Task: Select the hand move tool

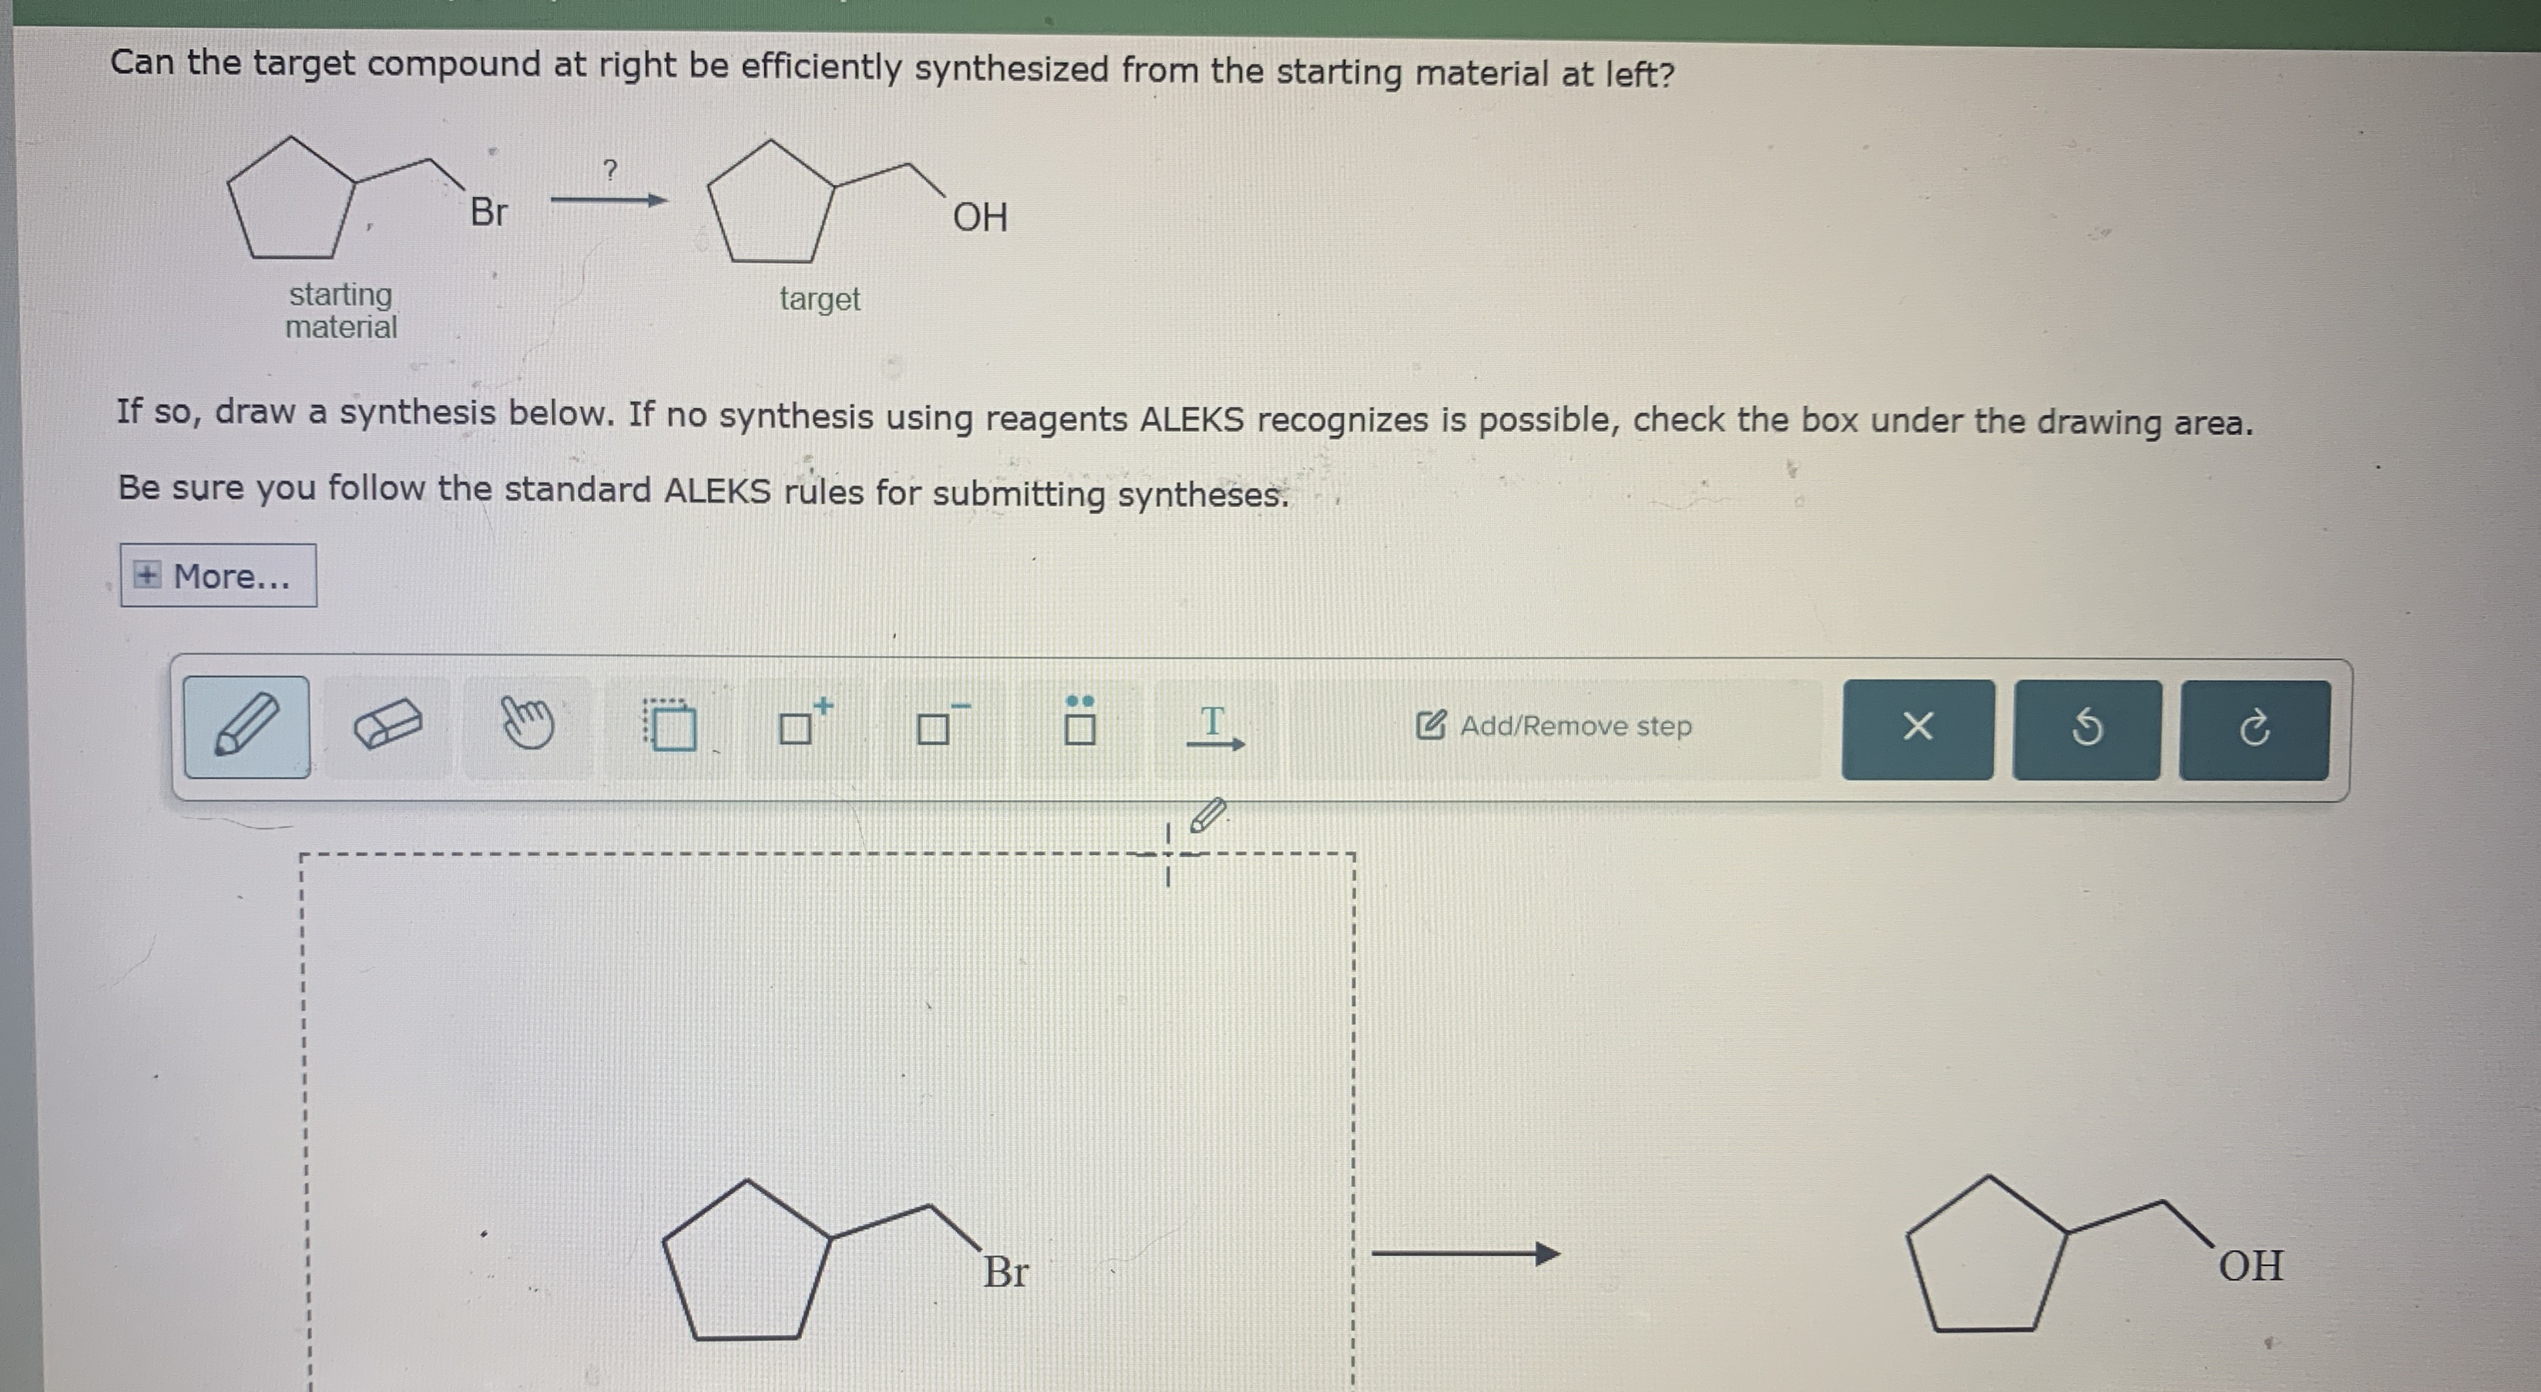Action: pyautogui.click(x=527, y=726)
